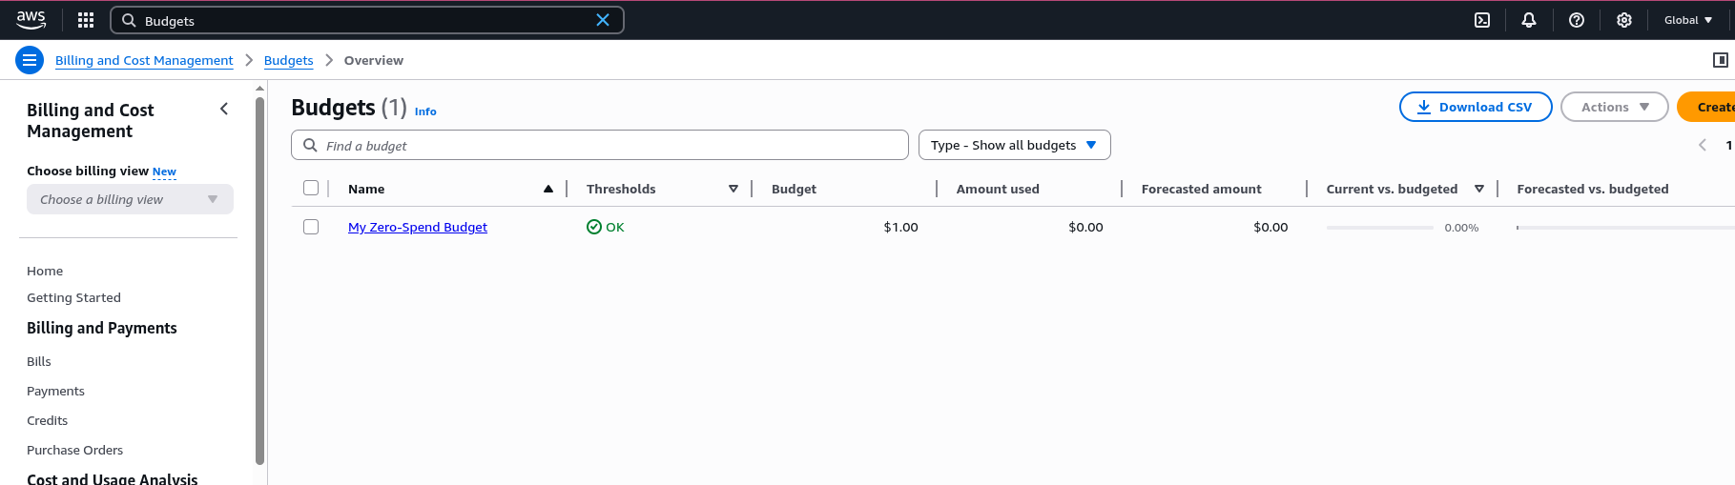Open Home in the sidebar

point(45,271)
